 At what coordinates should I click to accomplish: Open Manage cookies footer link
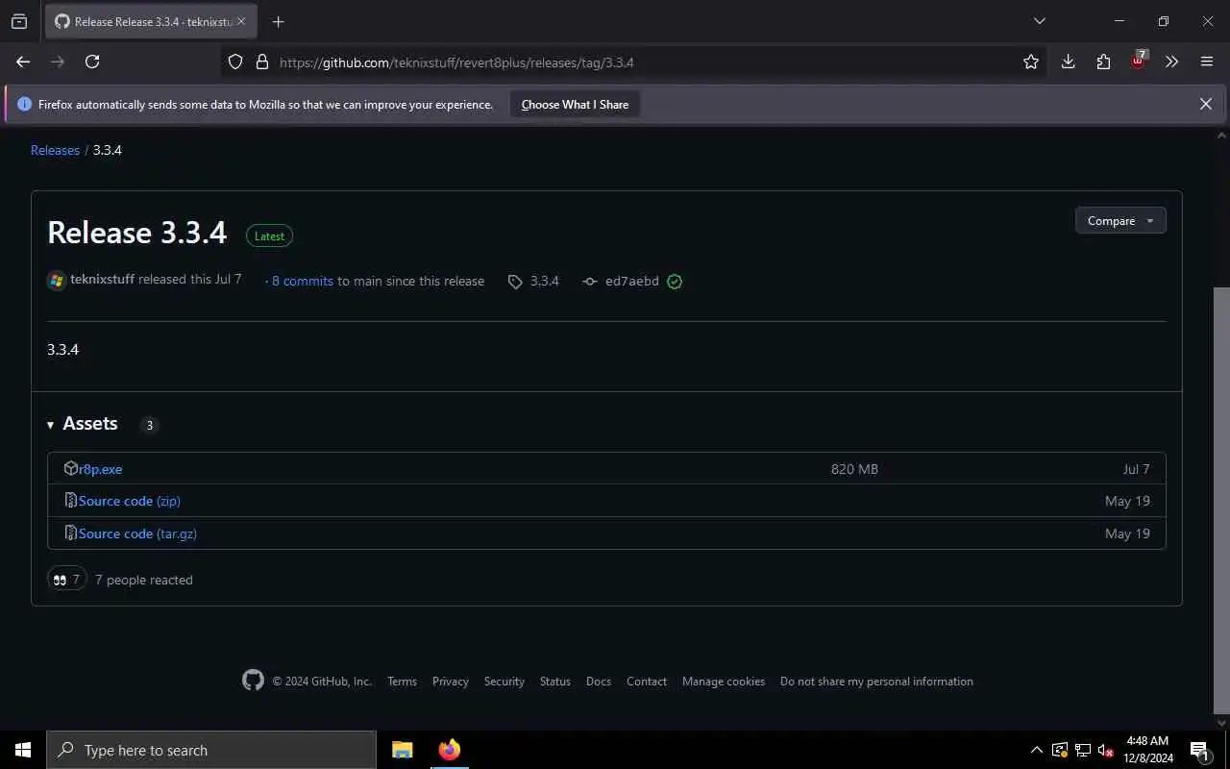724,682
